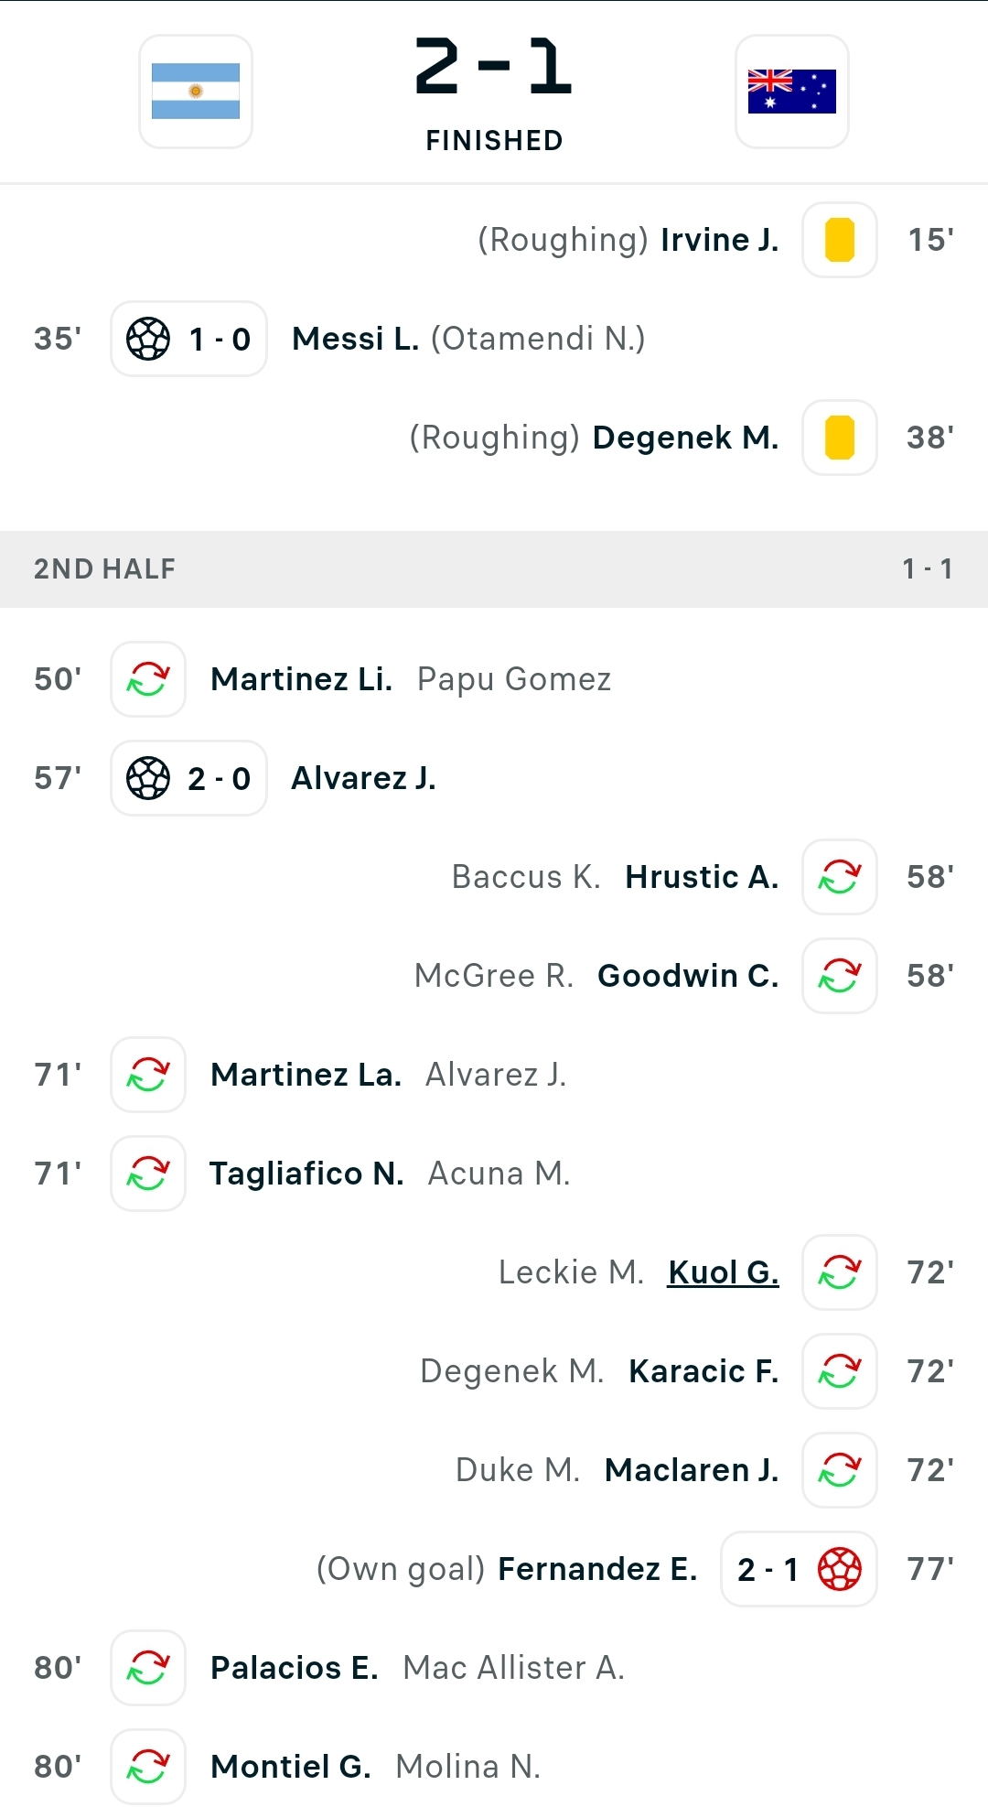Open Kuol G. player link
This screenshot has width=988, height=1807.
click(x=724, y=1272)
